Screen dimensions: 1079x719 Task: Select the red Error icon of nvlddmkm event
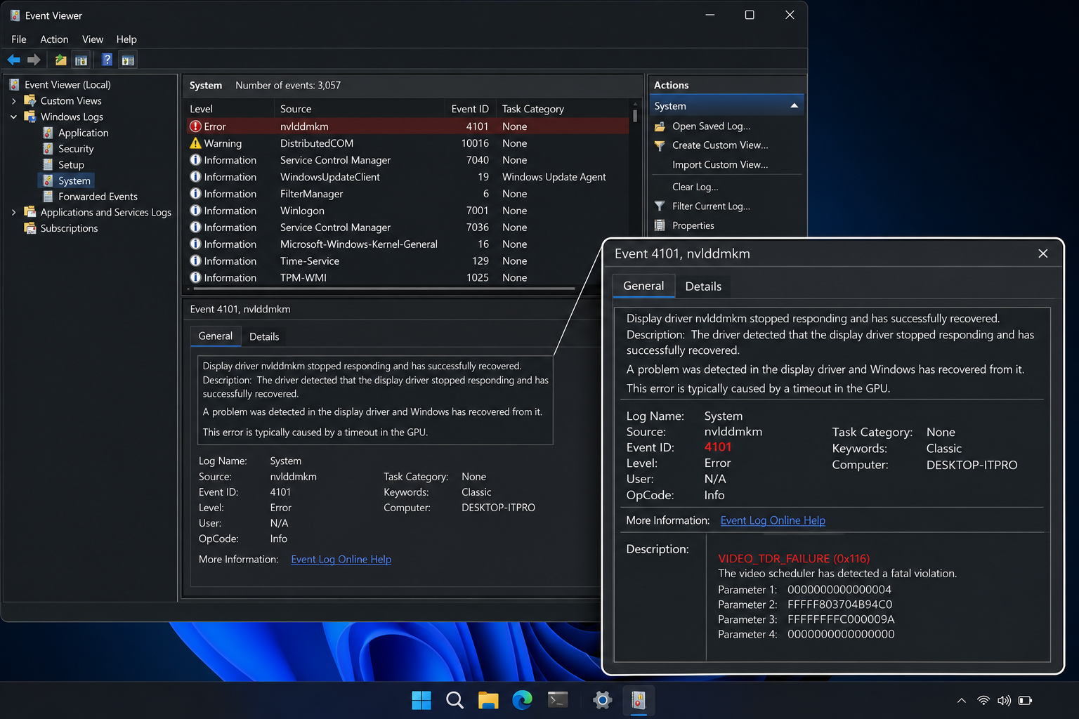(x=195, y=126)
